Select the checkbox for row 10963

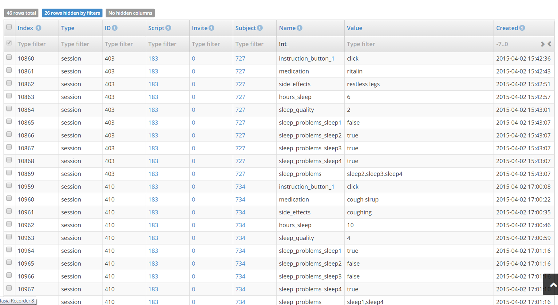click(9, 237)
